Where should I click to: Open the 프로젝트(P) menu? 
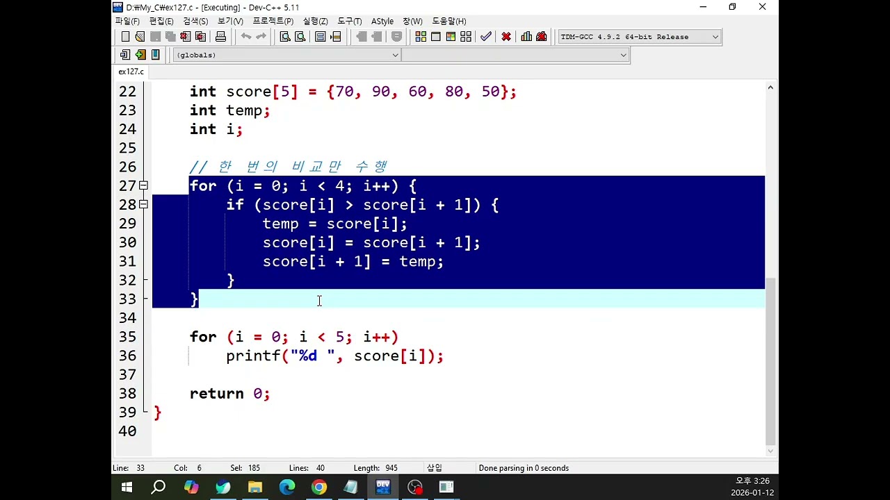pyautogui.click(x=273, y=21)
